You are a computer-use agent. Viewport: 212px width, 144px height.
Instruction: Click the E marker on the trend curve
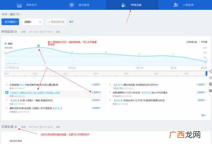139,54
